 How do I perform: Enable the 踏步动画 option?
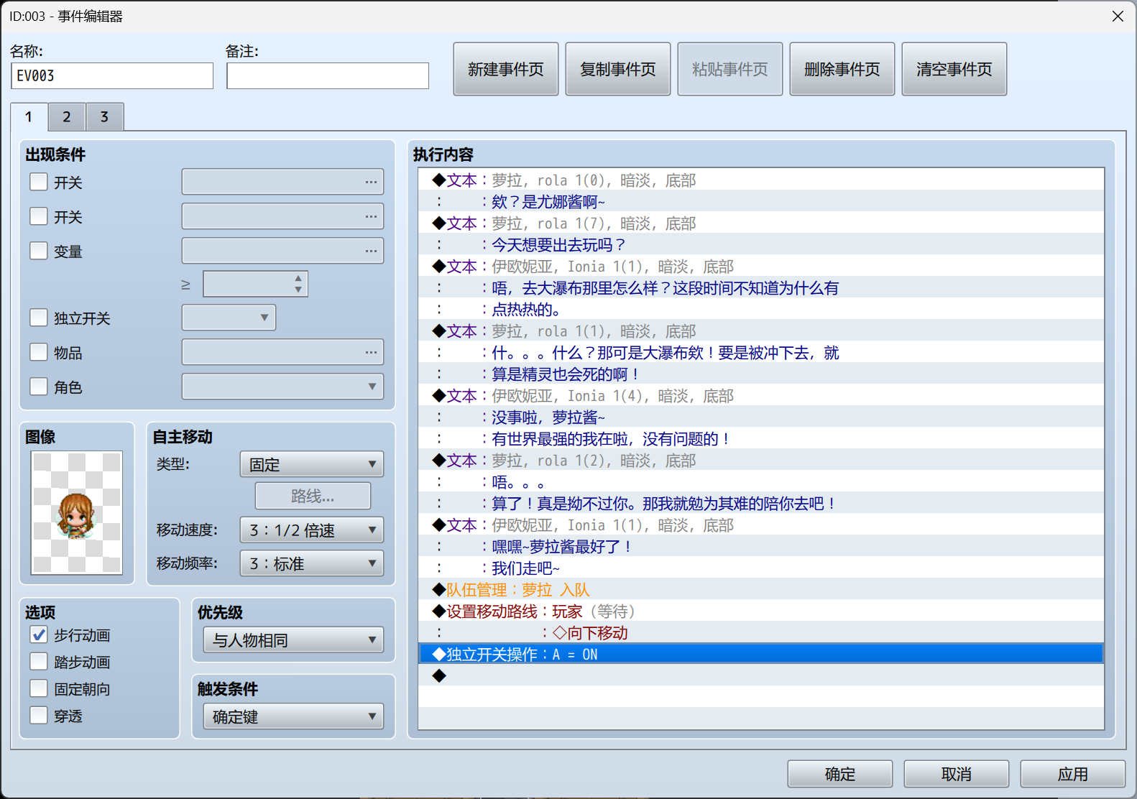click(39, 662)
